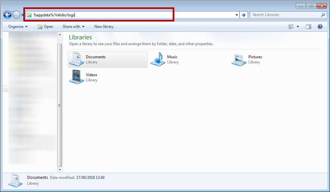
Task: Open the Organize menu
Action: pos(18,27)
